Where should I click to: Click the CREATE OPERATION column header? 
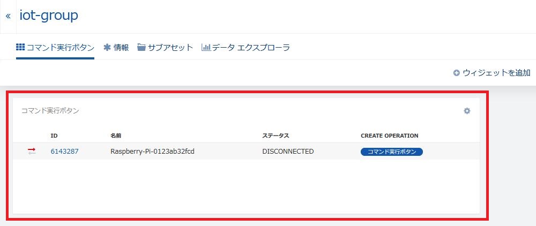[x=389, y=135]
